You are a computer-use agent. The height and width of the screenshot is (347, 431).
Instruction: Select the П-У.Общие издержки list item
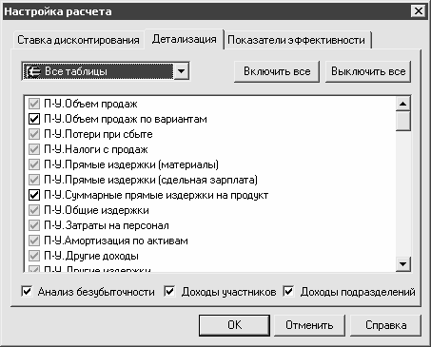(96, 210)
